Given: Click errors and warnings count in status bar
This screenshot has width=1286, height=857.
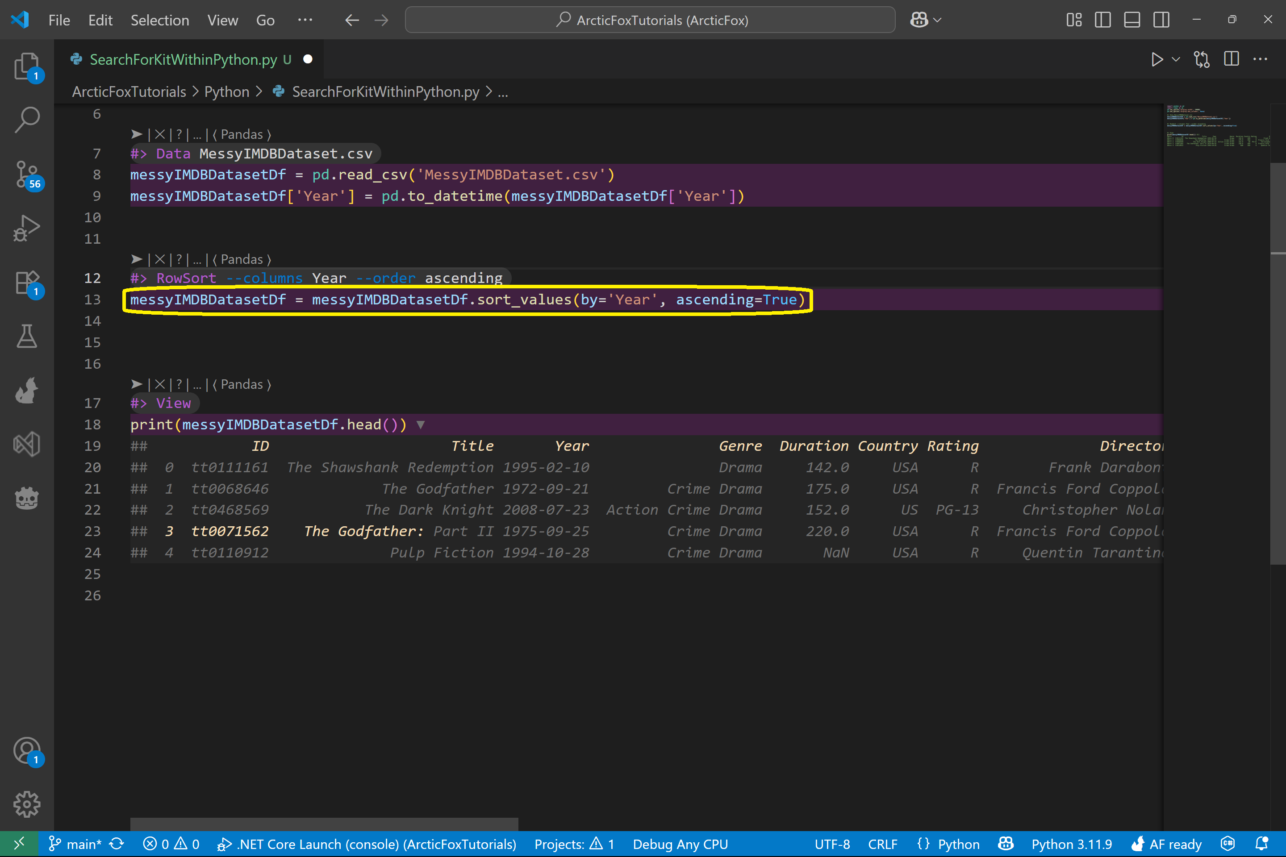Looking at the screenshot, I should coord(171,844).
